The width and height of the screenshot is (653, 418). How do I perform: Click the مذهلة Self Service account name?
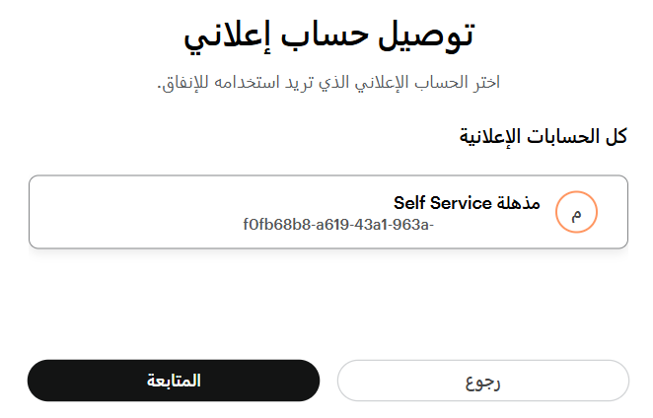467,203
